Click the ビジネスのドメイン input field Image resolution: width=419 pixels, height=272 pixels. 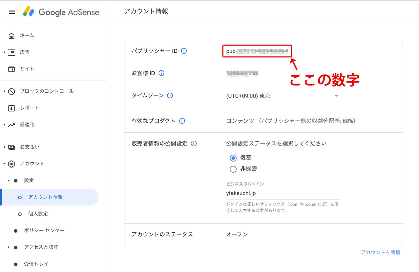(x=283, y=193)
